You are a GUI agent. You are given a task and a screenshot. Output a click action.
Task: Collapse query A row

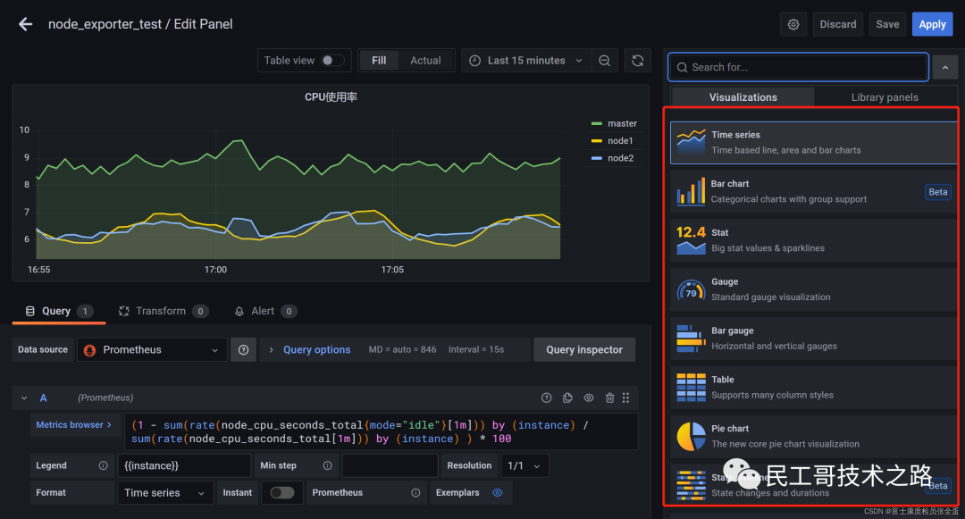24,398
